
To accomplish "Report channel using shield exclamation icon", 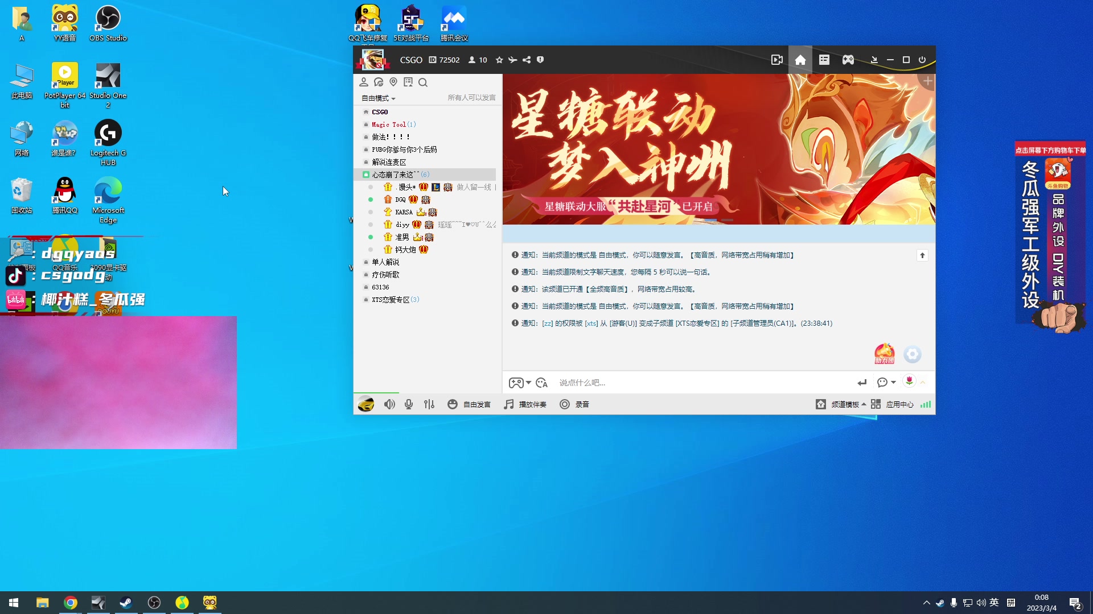I will [540, 60].
